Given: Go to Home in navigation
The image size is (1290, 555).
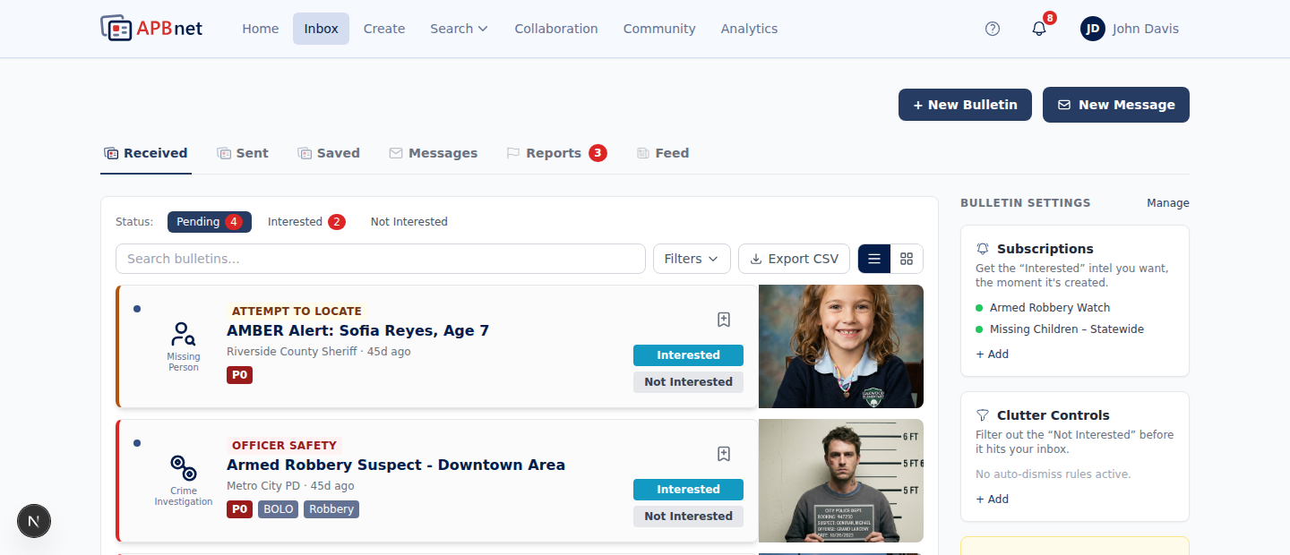Looking at the screenshot, I should [261, 29].
